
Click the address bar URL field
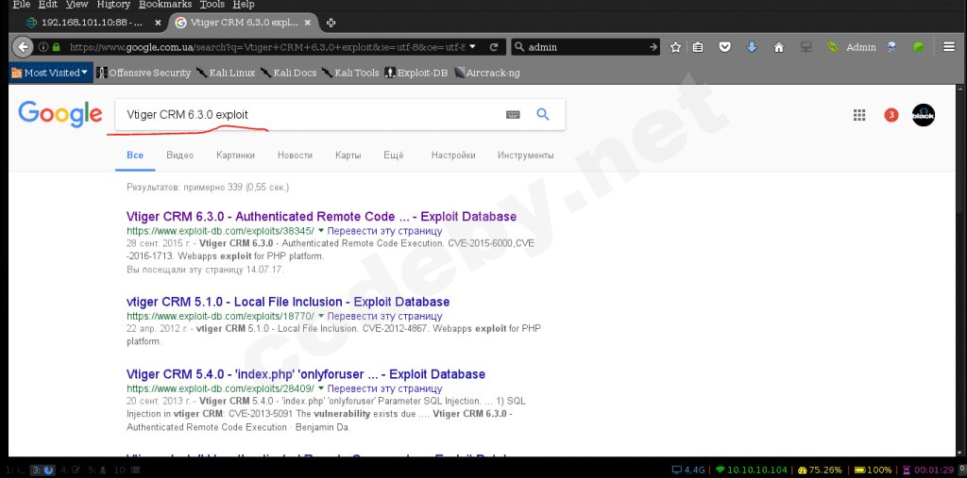click(x=266, y=47)
